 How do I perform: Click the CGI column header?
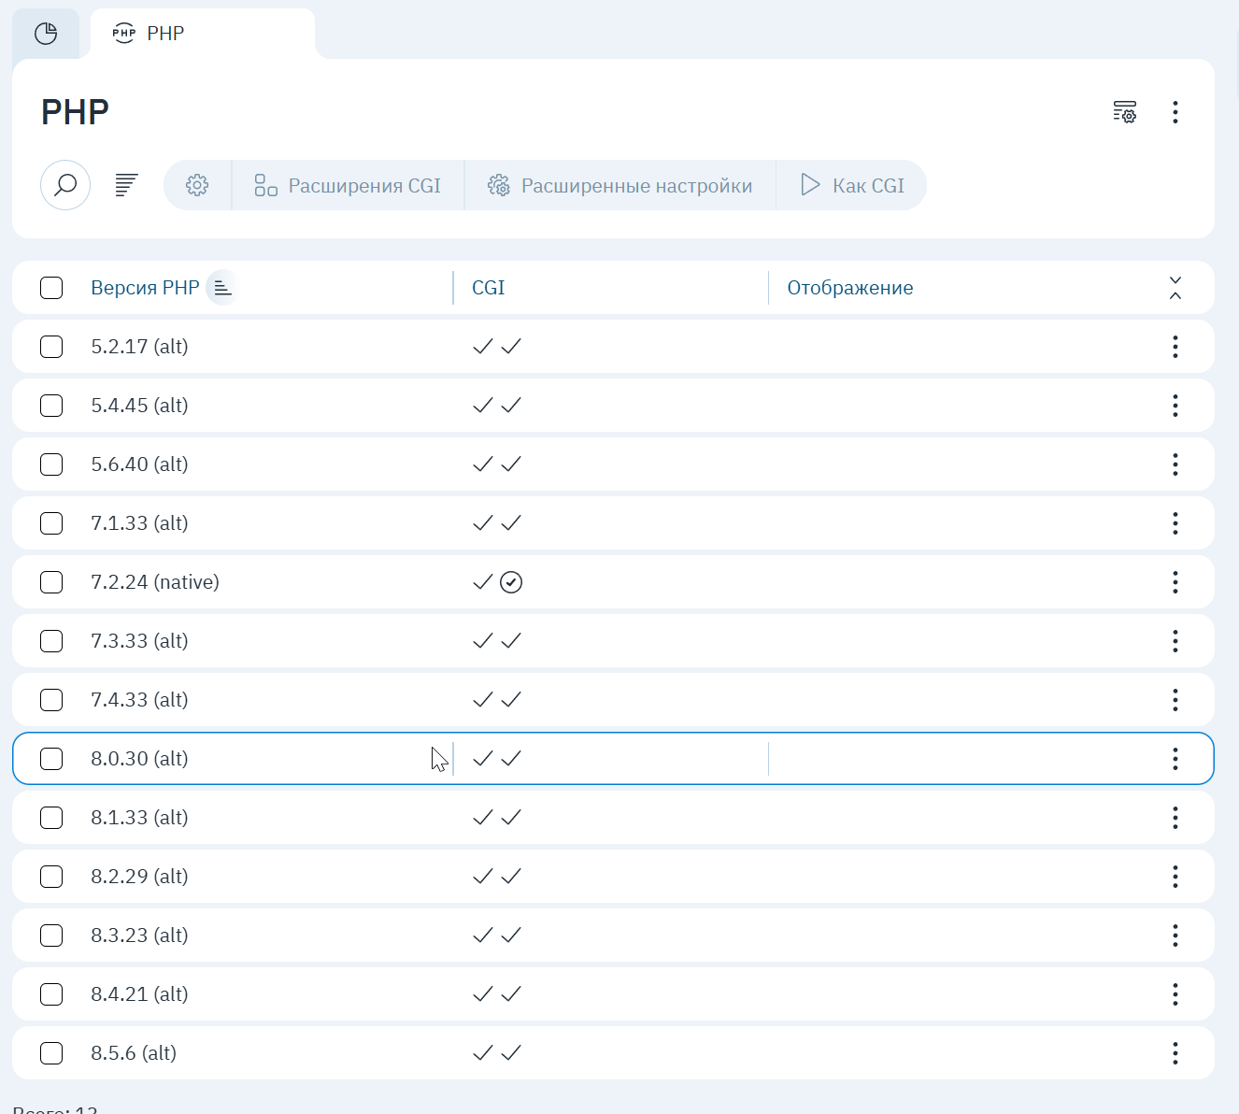coord(488,288)
